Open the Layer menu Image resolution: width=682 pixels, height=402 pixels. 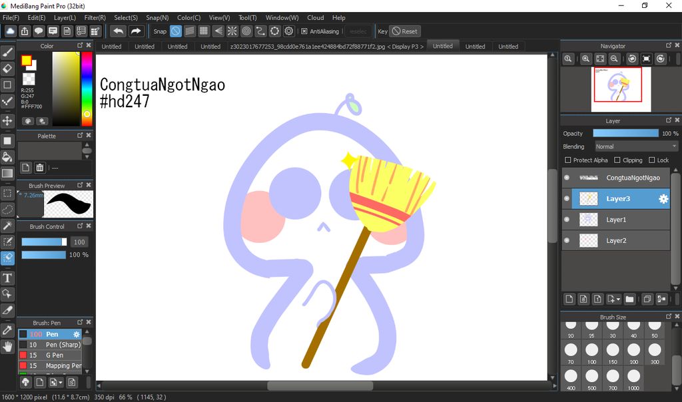(x=65, y=18)
